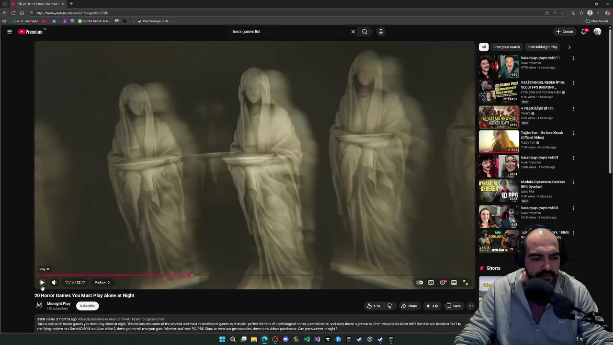Viewport: 613px width, 345px height.
Task: Open browser home page
Action: click(22, 13)
